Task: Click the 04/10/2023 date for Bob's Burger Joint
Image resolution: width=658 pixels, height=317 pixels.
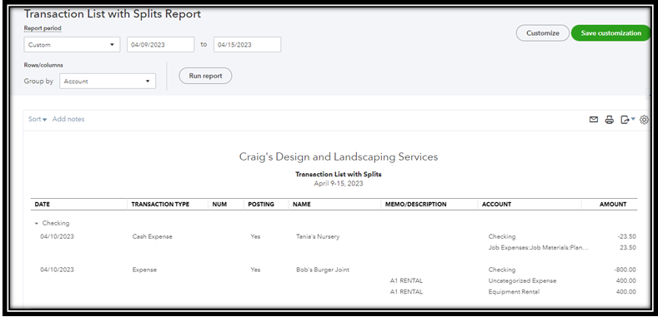Action: click(57, 270)
